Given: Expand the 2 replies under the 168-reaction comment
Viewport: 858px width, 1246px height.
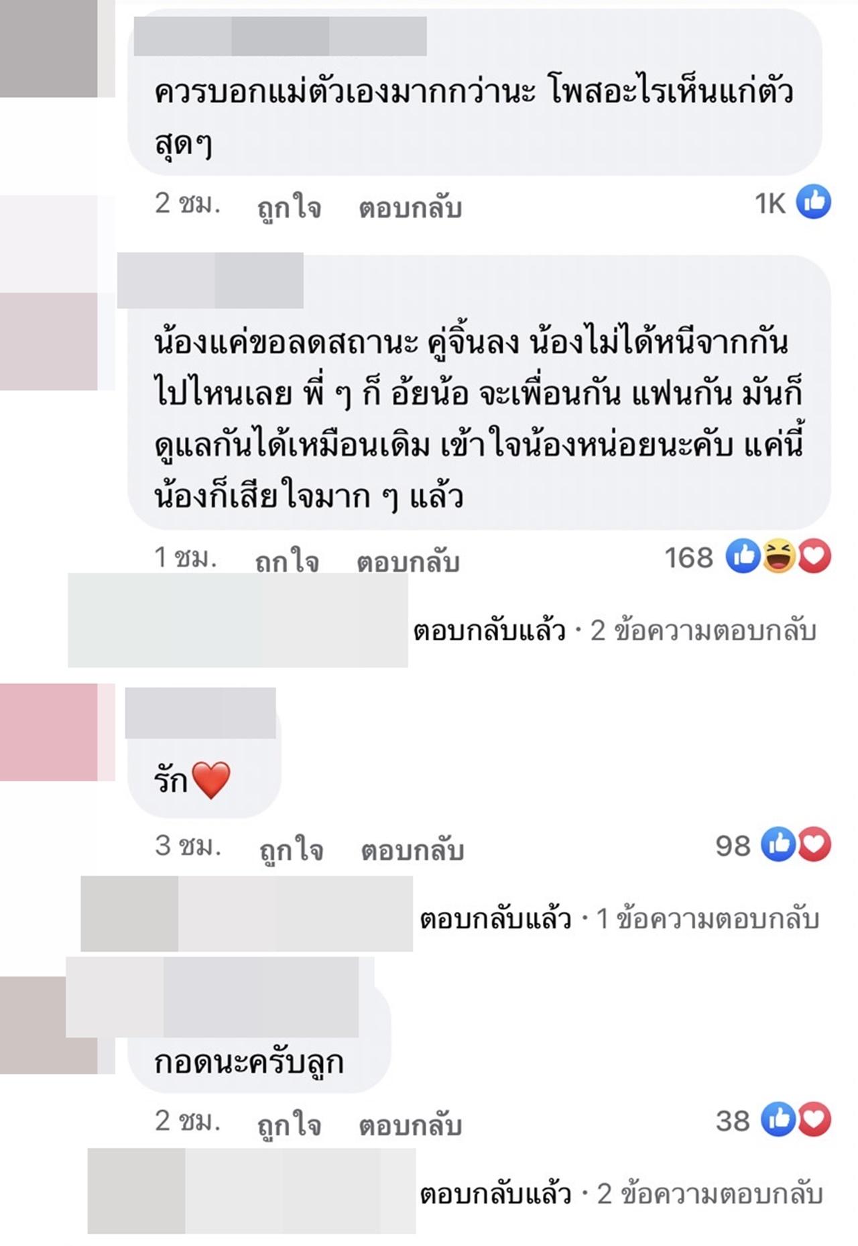Looking at the screenshot, I should 615,630.
